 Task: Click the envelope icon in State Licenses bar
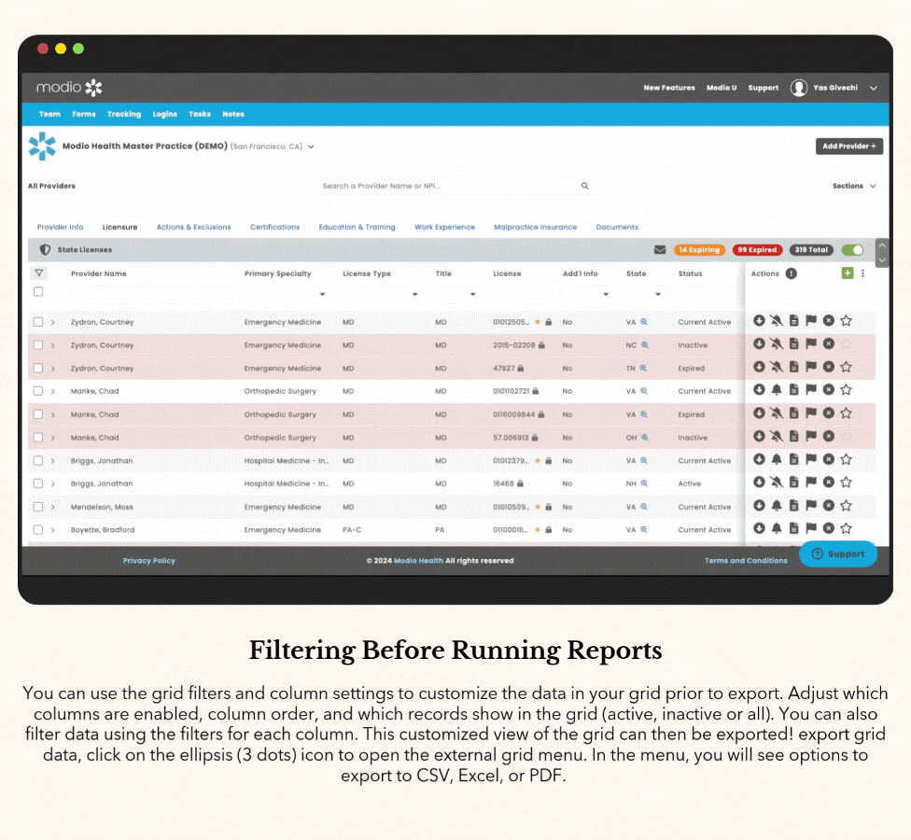[x=659, y=250]
